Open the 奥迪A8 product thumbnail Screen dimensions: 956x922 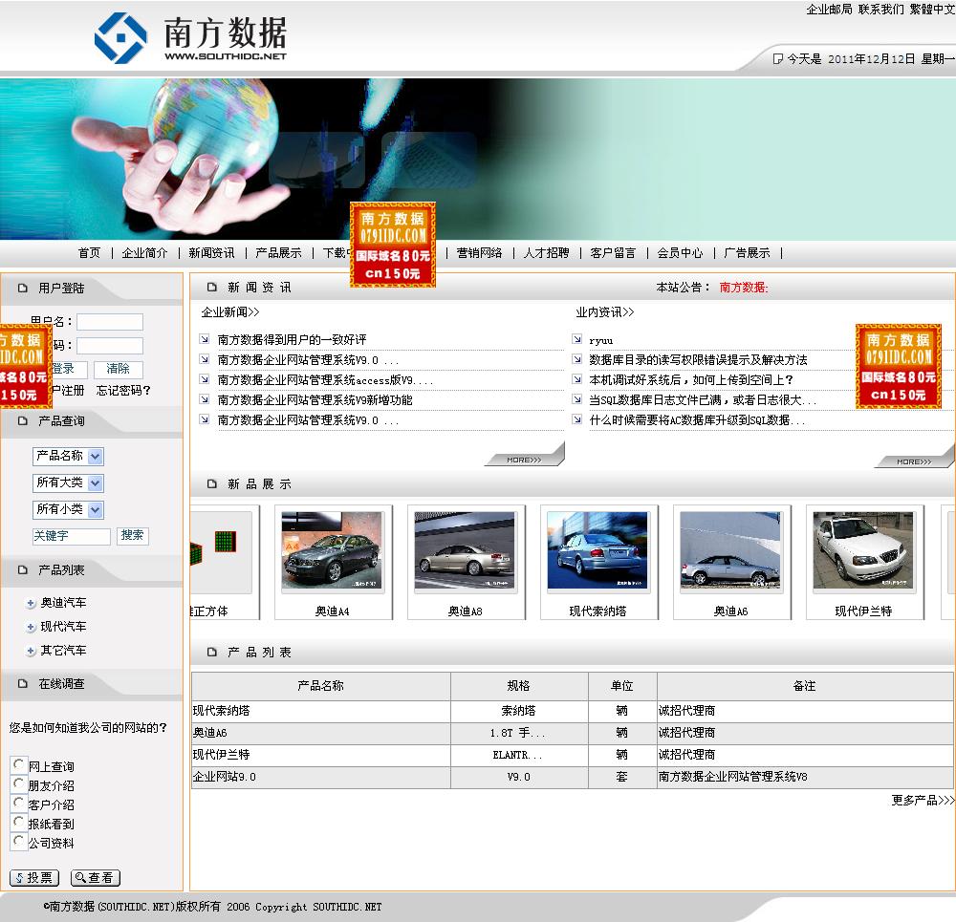click(x=466, y=551)
